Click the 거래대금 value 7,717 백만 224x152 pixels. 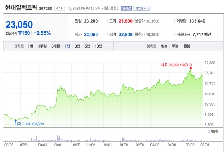click(x=202, y=35)
